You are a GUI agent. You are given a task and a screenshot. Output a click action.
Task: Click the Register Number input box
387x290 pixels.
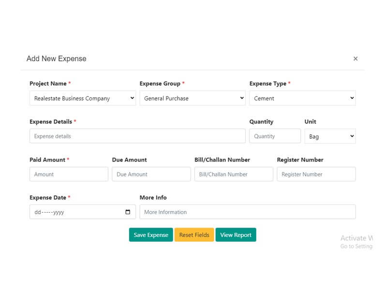(x=316, y=174)
